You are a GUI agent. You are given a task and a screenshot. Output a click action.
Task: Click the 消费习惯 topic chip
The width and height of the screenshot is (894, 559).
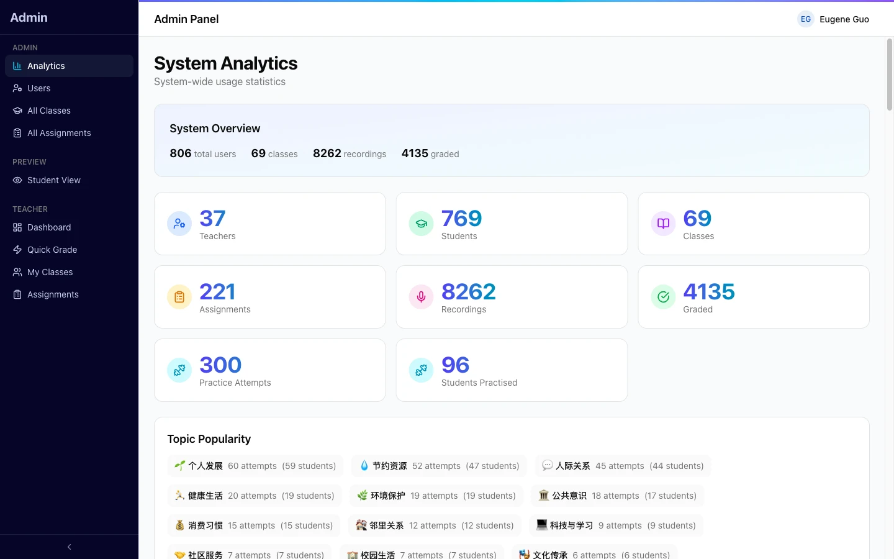(254, 525)
